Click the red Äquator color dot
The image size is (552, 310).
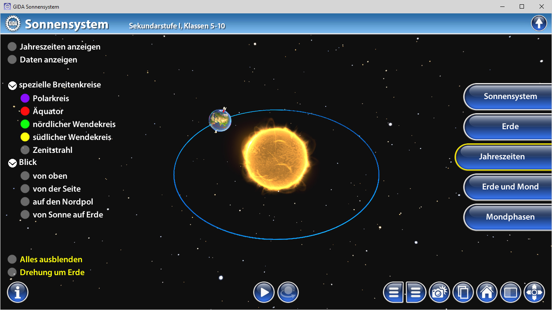click(25, 112)
